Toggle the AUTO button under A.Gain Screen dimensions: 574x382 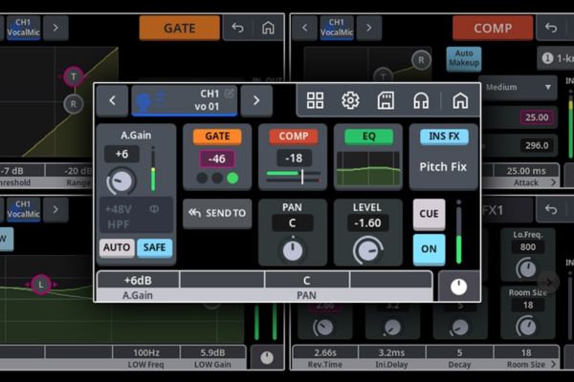[117, 248]
